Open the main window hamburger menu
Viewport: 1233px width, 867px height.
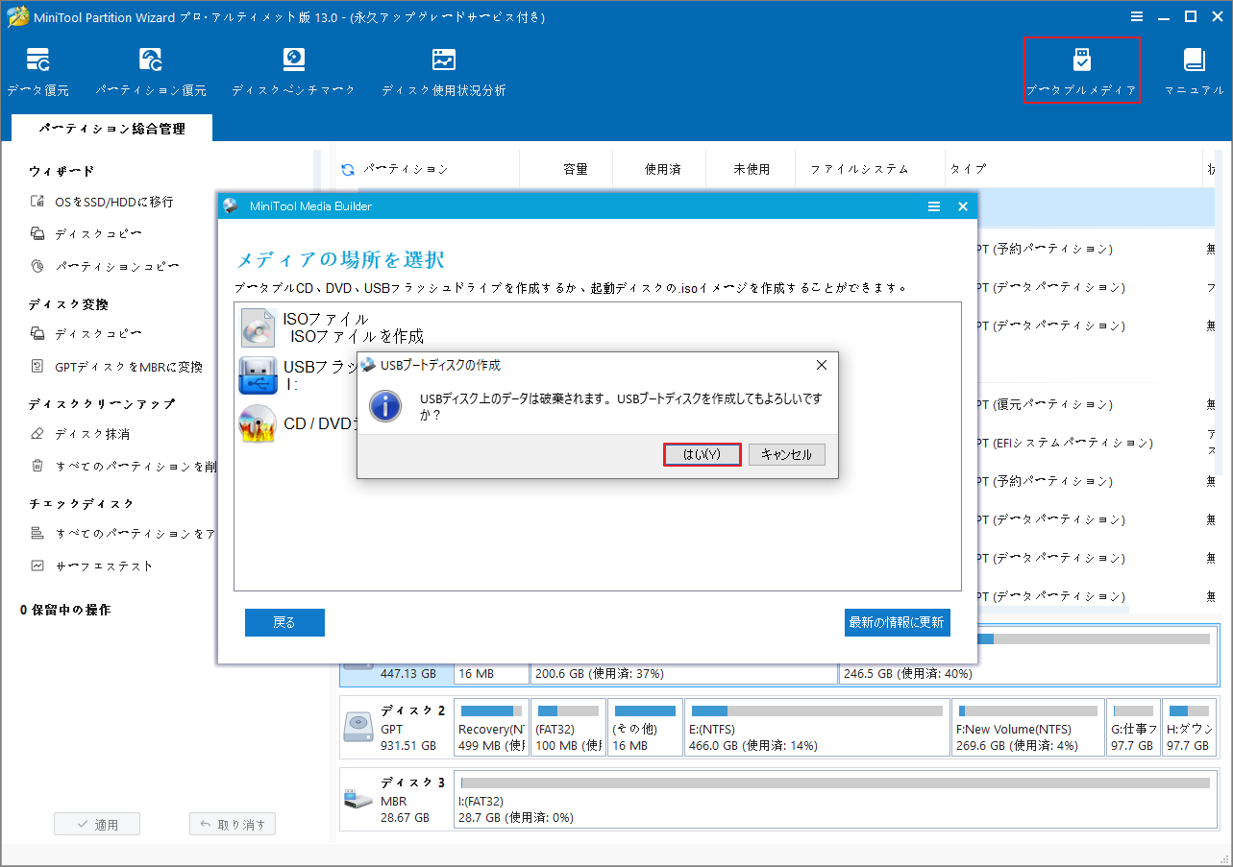[1137, 16]
